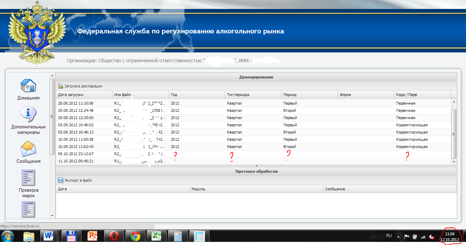Open Excel from the taskbar

(x=157, y=237)
